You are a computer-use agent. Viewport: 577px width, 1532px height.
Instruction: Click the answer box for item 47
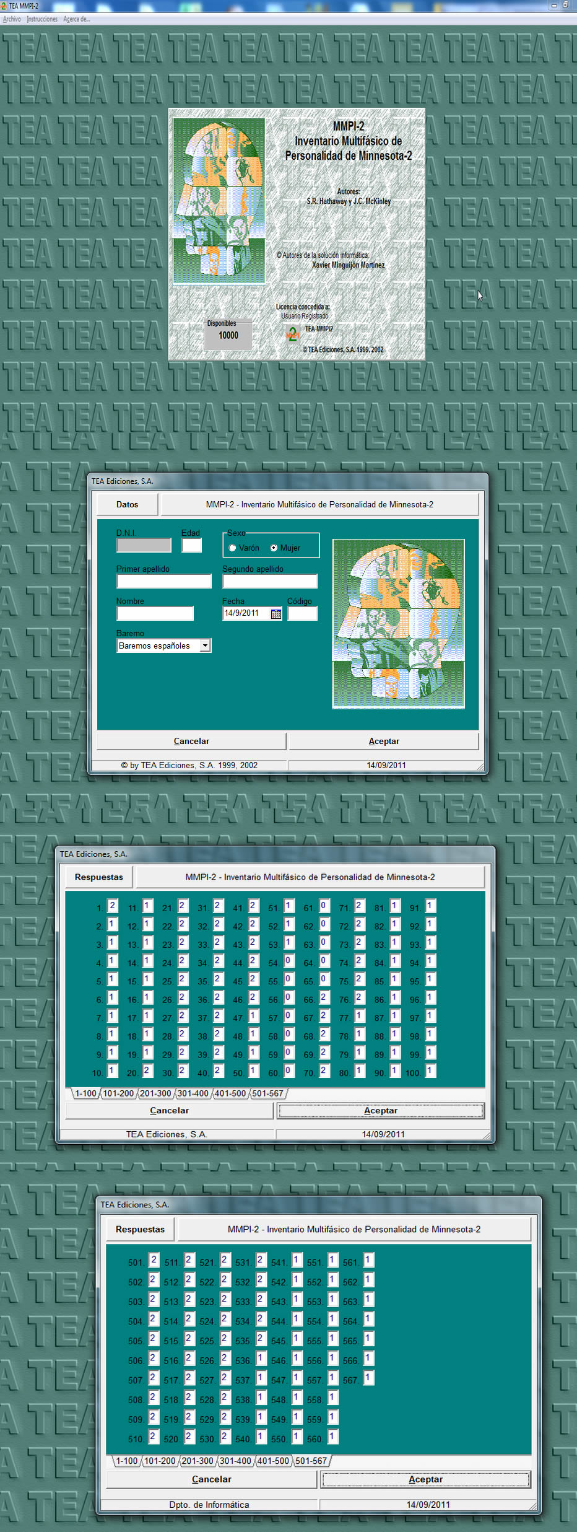click(x=253, y=1015)
